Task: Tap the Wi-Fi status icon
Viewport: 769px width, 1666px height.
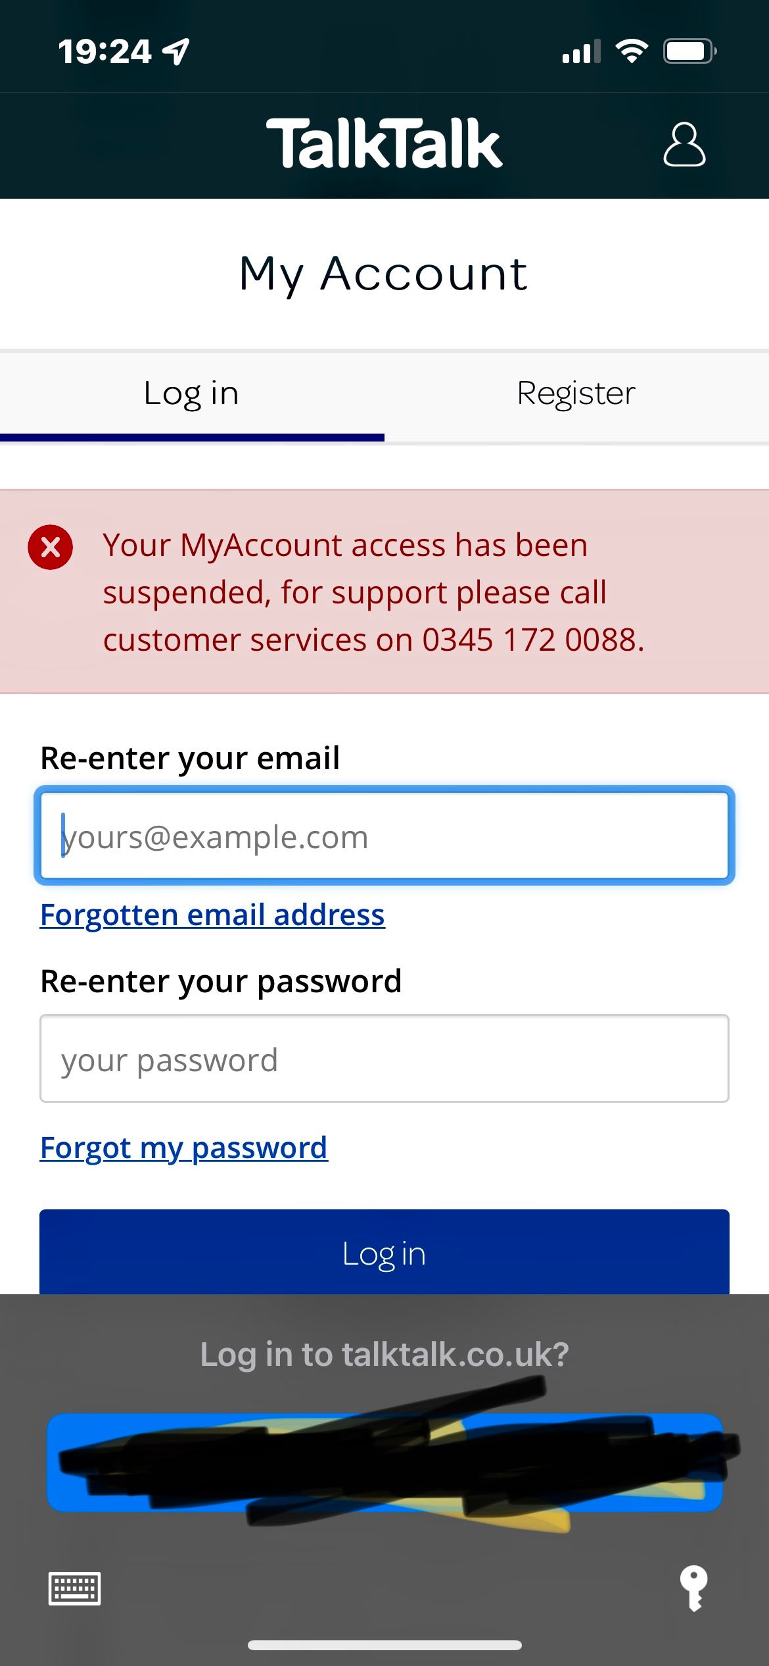Action: 632,51
